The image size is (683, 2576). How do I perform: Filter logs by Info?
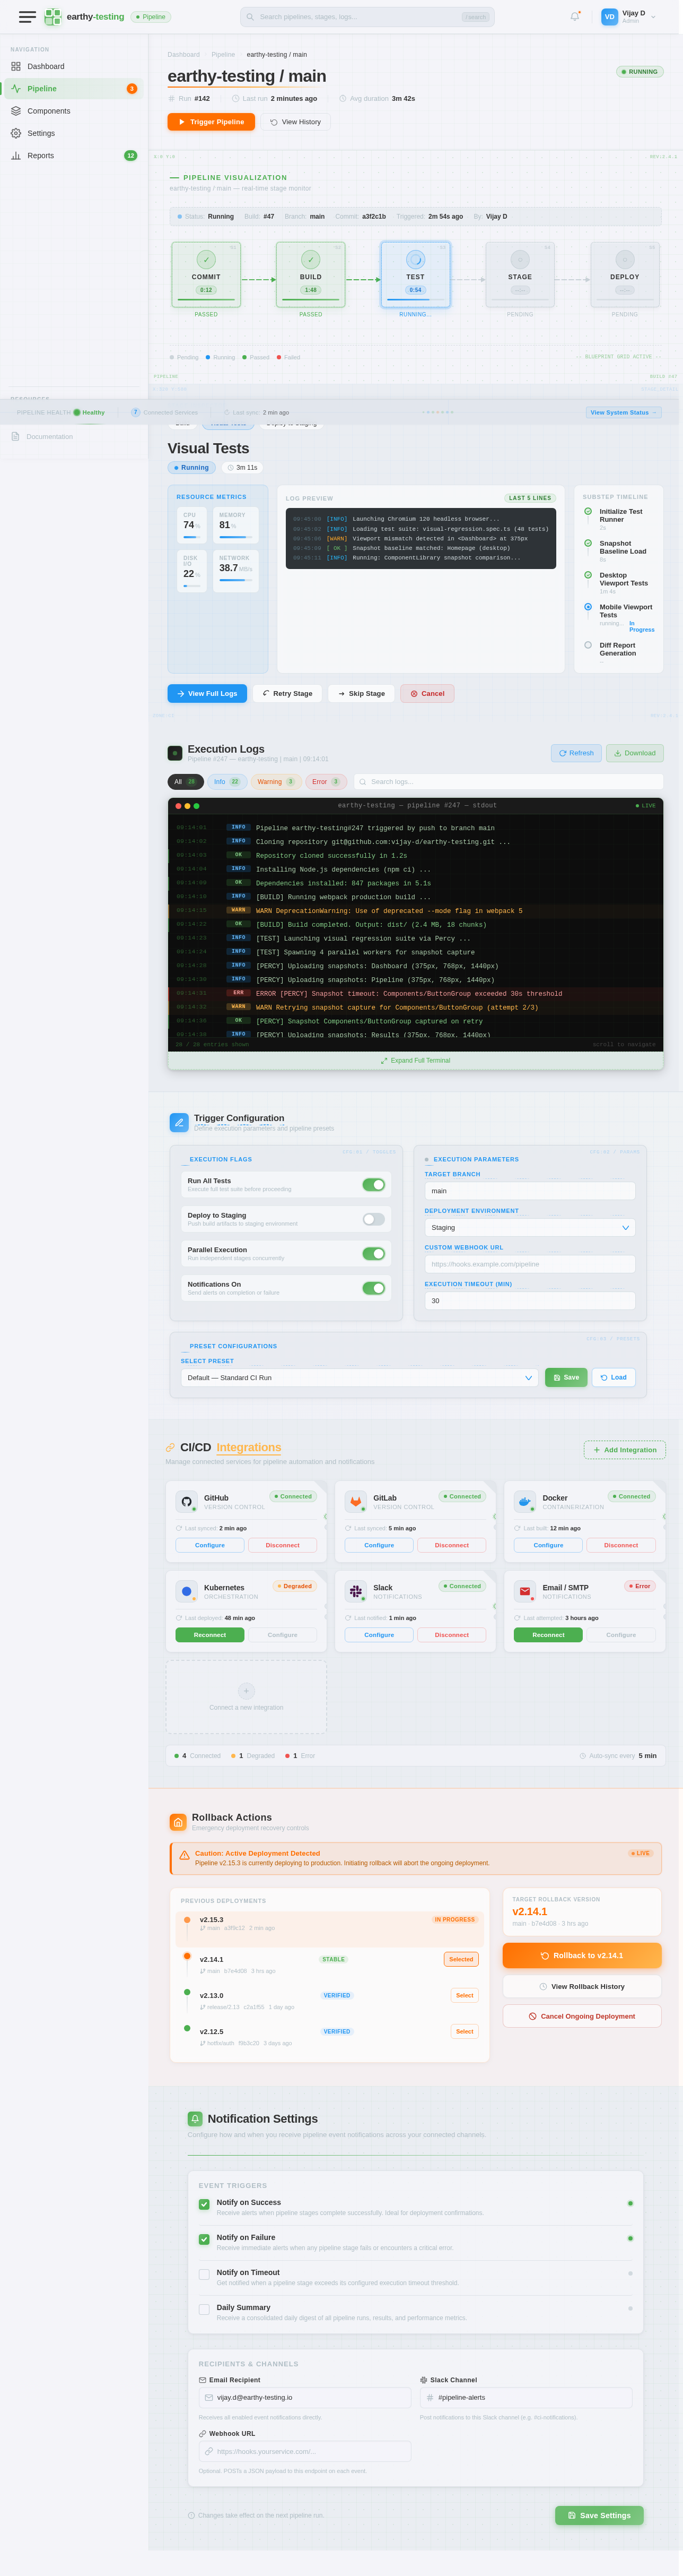(x=226, y=782)
